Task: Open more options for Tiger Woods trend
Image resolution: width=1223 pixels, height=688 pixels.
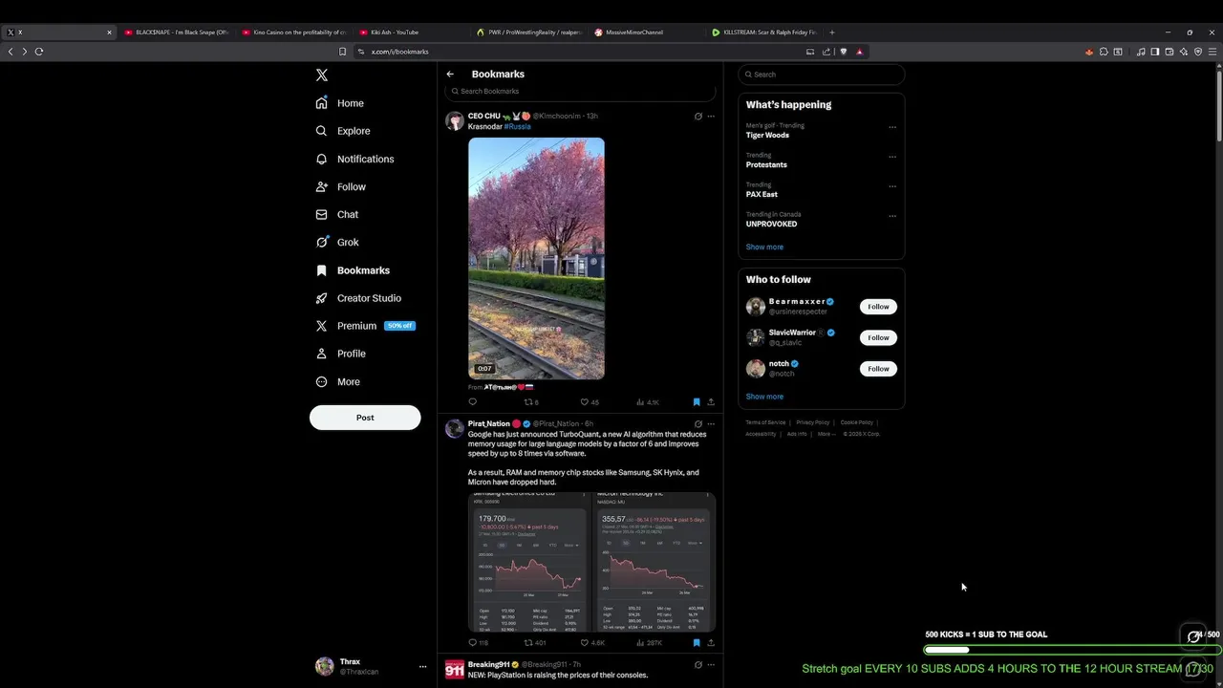Action: (x=892, y=127)
